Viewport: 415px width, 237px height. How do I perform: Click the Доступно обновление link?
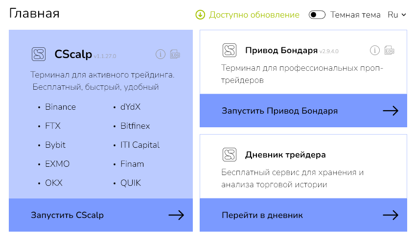click(254, 15)
